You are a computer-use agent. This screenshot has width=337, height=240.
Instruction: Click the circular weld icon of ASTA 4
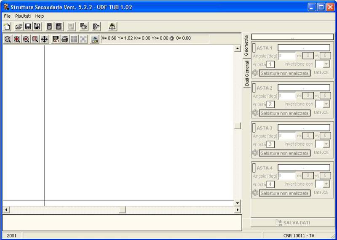point(255,193)
